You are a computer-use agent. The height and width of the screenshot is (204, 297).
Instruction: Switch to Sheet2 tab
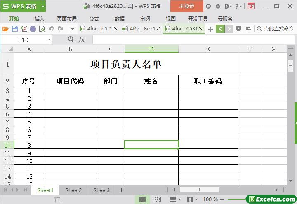coord(73,190)
